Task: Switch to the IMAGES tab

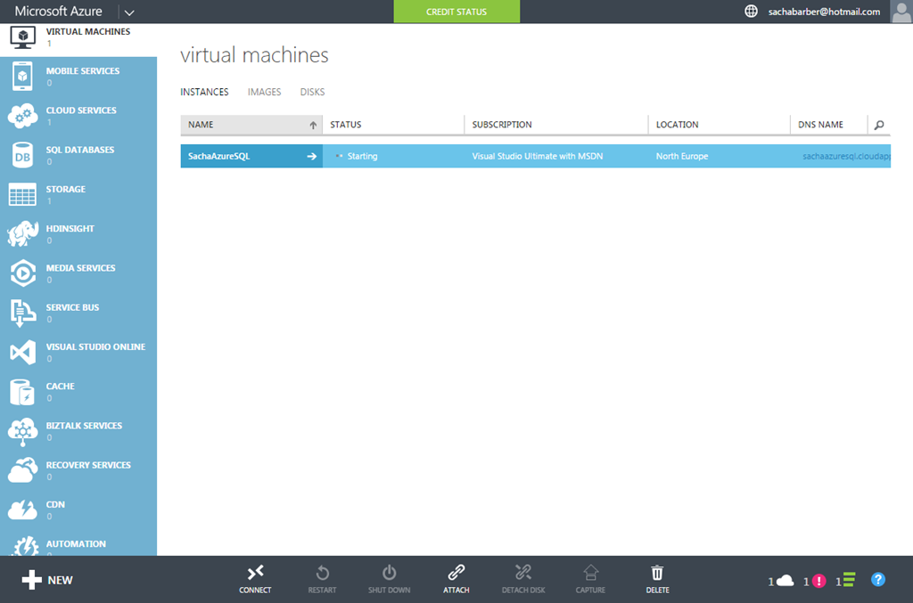Action: tap(264, 92)
